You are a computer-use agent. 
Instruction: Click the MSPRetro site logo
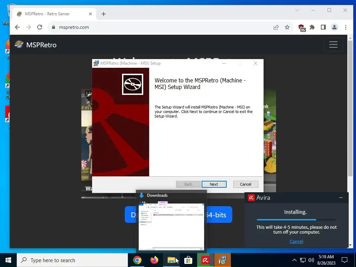click(19, 44)
